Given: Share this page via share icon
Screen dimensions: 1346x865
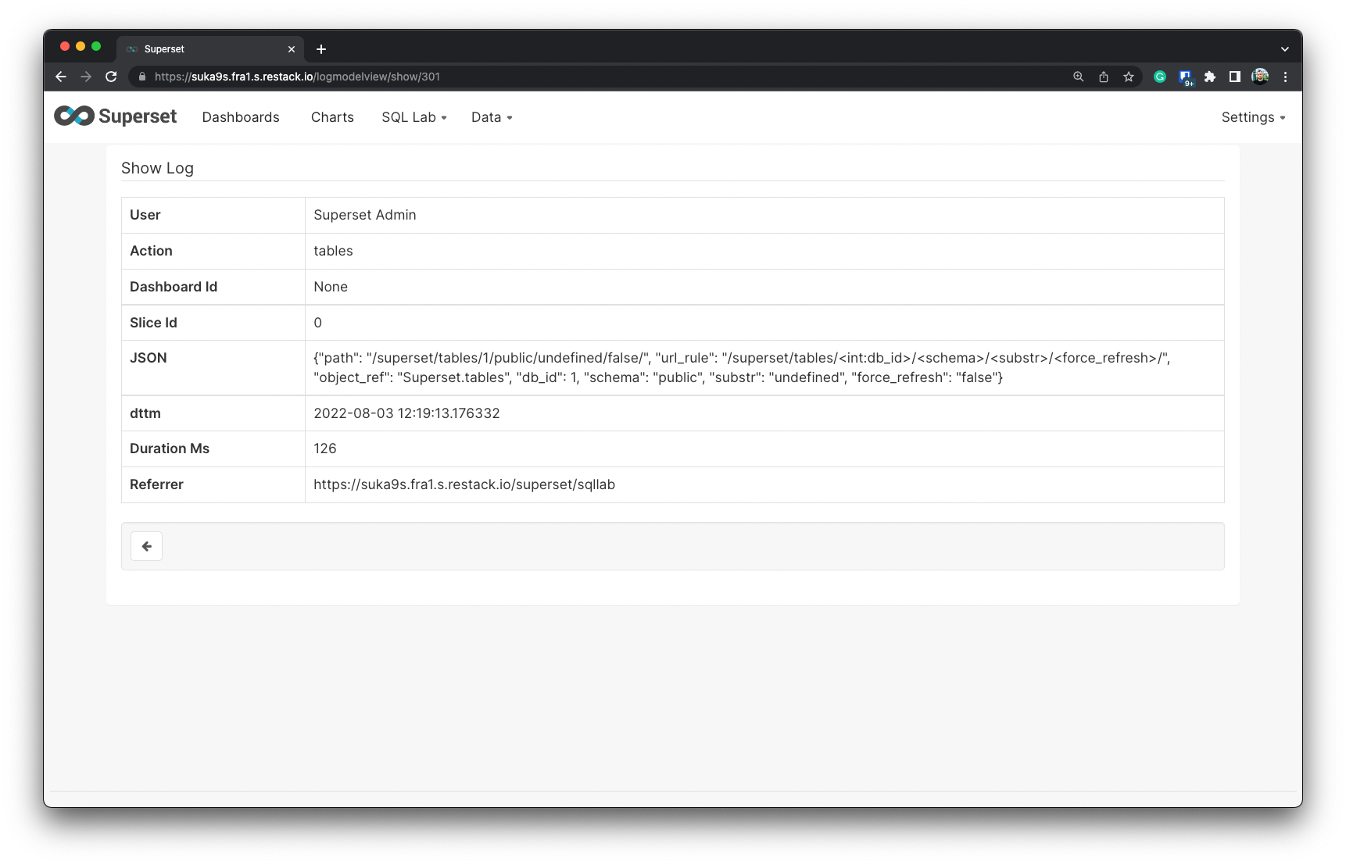Looking at the screenshot, I should [1104, 77].
